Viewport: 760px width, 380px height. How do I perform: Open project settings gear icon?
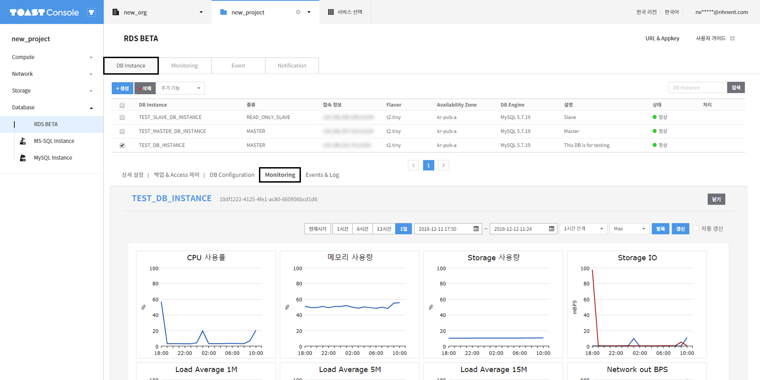pyautogui.click(x=298, y=12)
